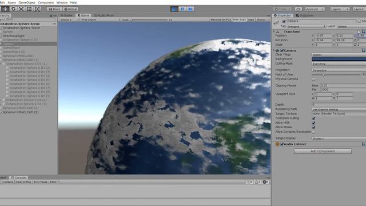This screenshot has width=366, height=206.
Task: Toggle Camera object active checkbox
Action: tap(284, 21)
